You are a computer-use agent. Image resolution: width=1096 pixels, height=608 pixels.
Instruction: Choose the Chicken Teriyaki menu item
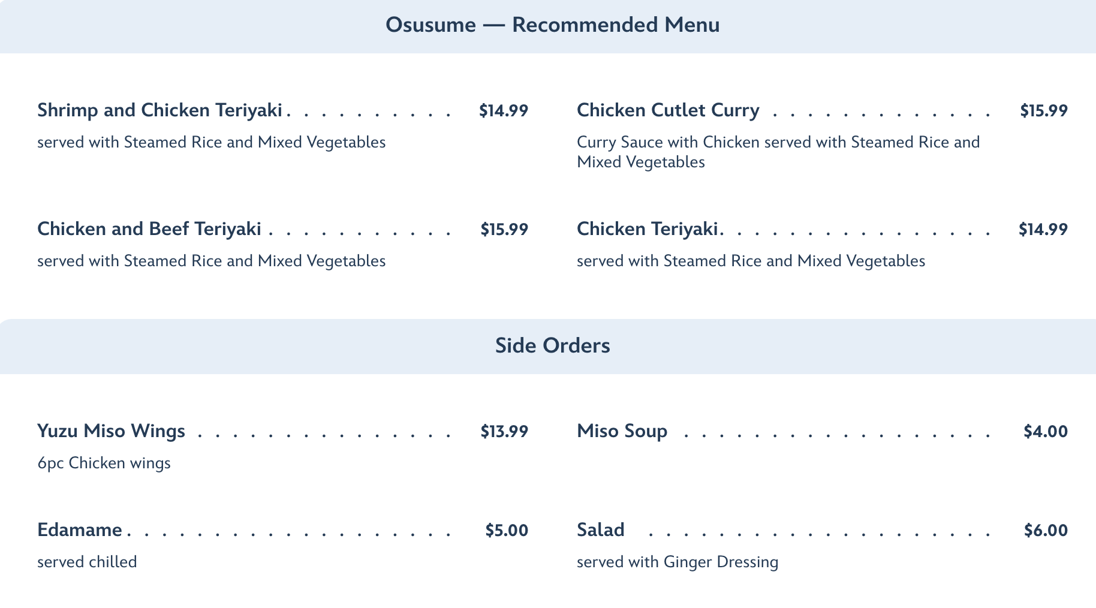(647, 229)
